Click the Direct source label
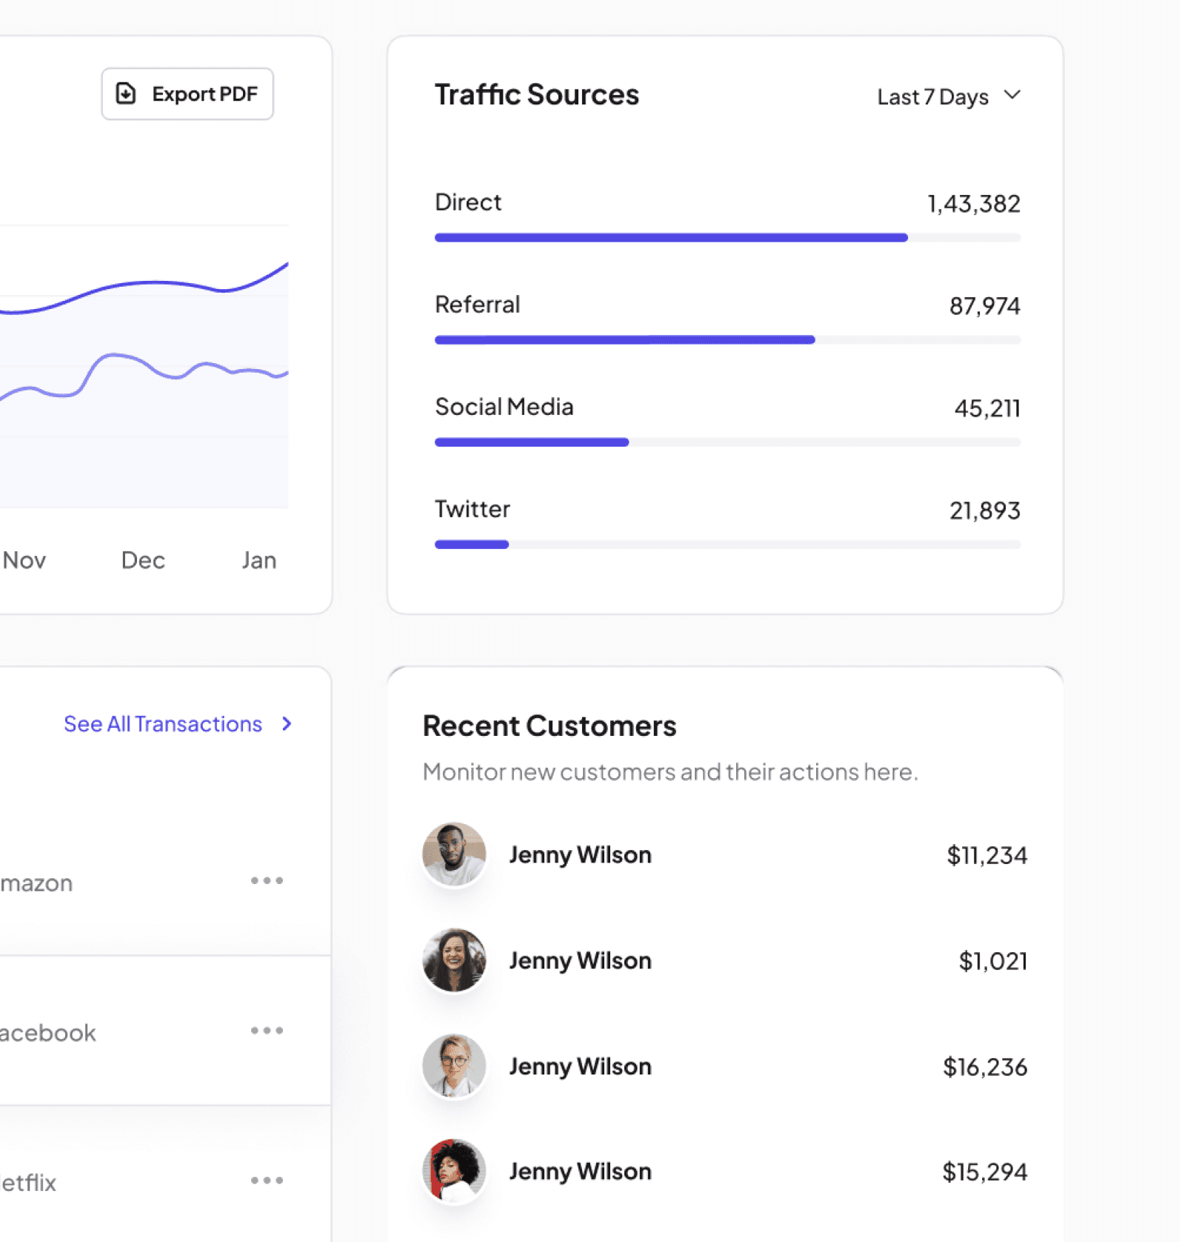The image size is (1182, 1242). click(468, 202)
